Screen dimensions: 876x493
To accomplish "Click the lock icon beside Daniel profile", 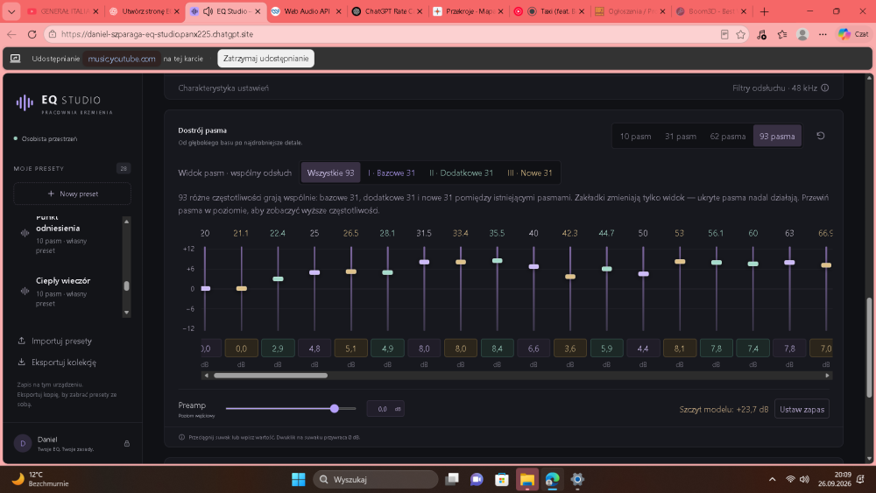I will (x=127, y=443).
